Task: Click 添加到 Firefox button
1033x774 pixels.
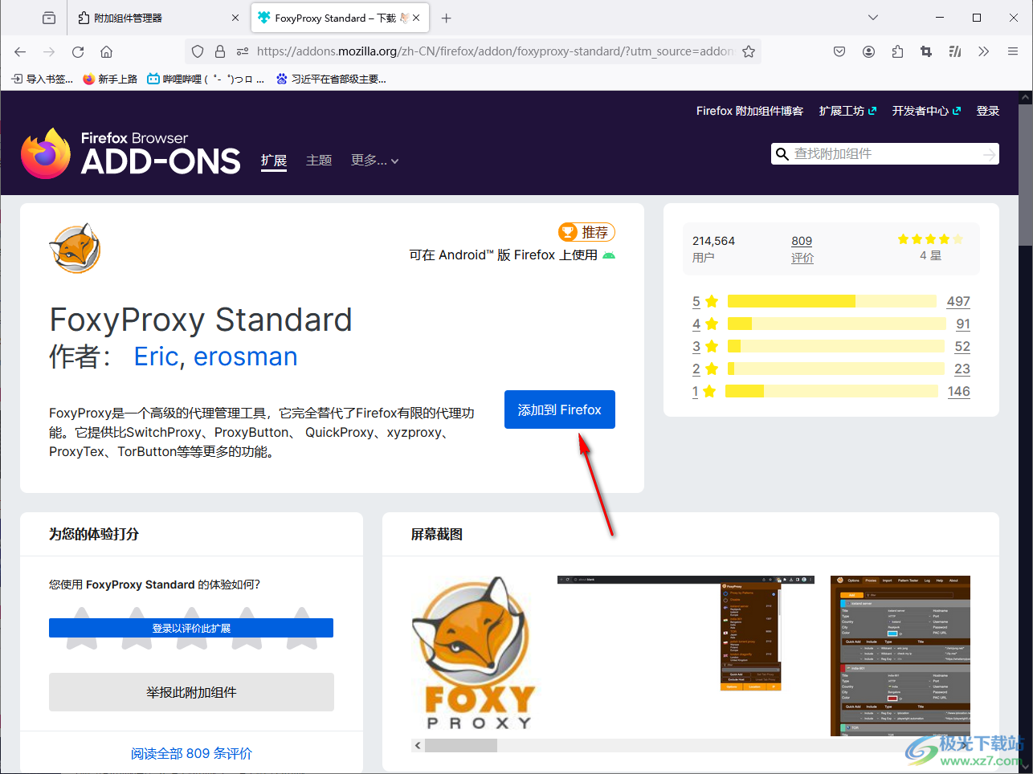Action: pos(560,409)
